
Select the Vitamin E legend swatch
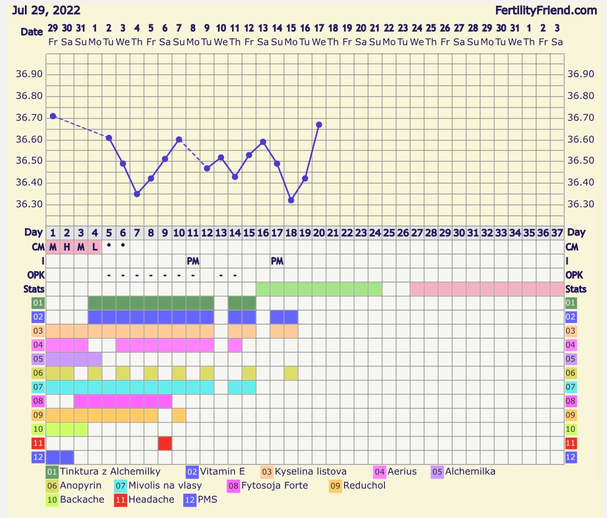[x=192, y=472]
